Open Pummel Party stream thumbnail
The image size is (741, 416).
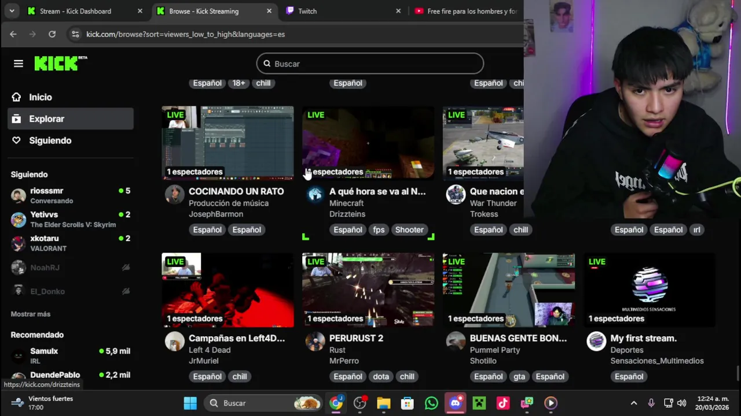tap(509, 289)
